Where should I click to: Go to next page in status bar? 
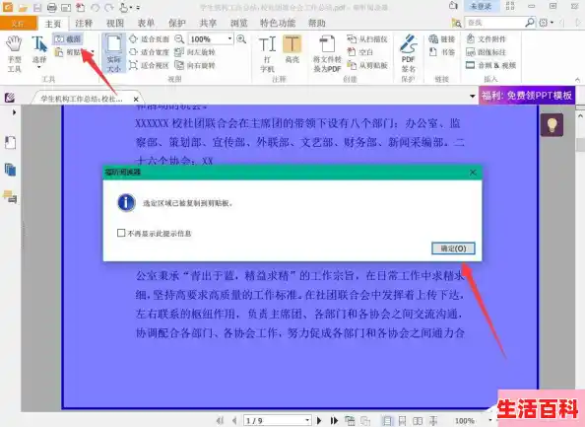tap(319, 421)
